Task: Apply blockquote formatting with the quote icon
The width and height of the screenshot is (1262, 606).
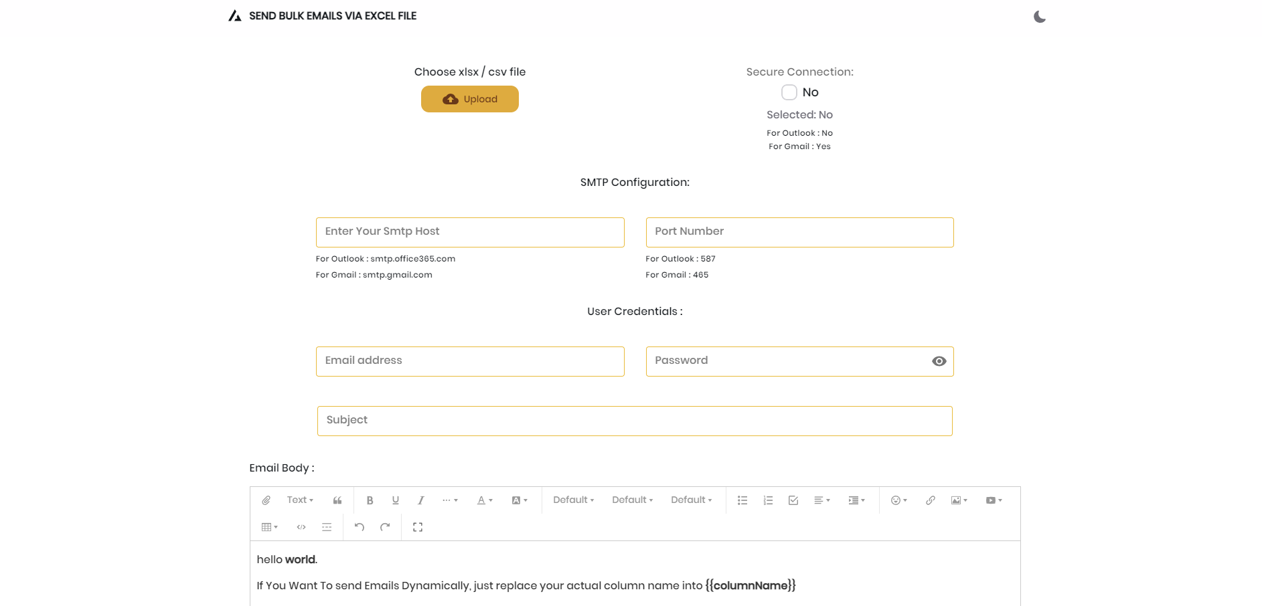Action: pos(337,500)
